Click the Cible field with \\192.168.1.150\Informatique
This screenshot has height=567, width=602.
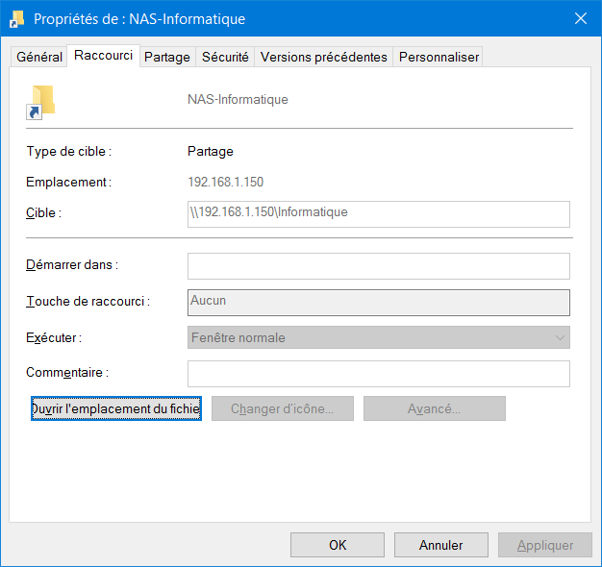[x=379, y=214]
